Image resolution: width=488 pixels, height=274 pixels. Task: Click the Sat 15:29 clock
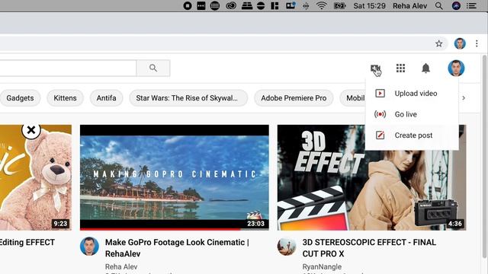pos(369,6)
